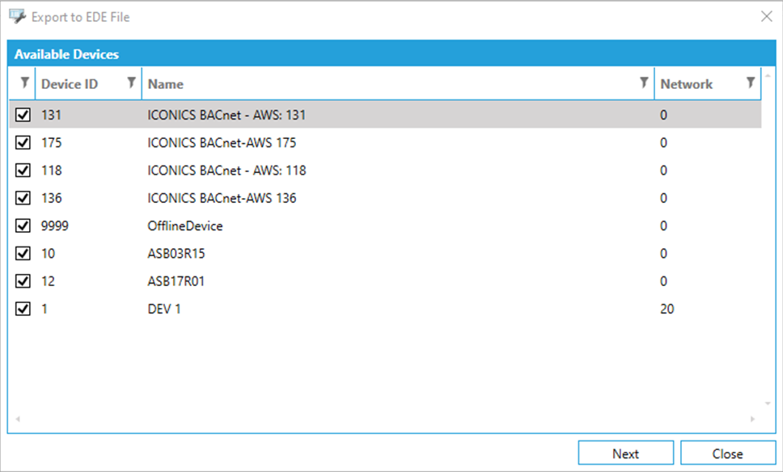This screenshot has height=472, width=783.
Task: Click the Next button
Action: coord(625,453)
